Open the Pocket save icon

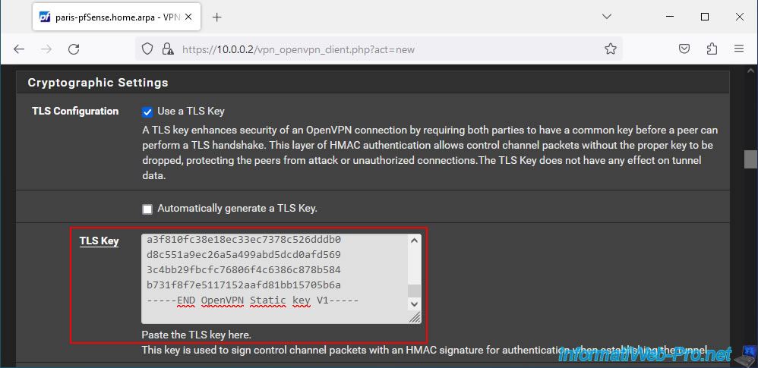[684, 49]
